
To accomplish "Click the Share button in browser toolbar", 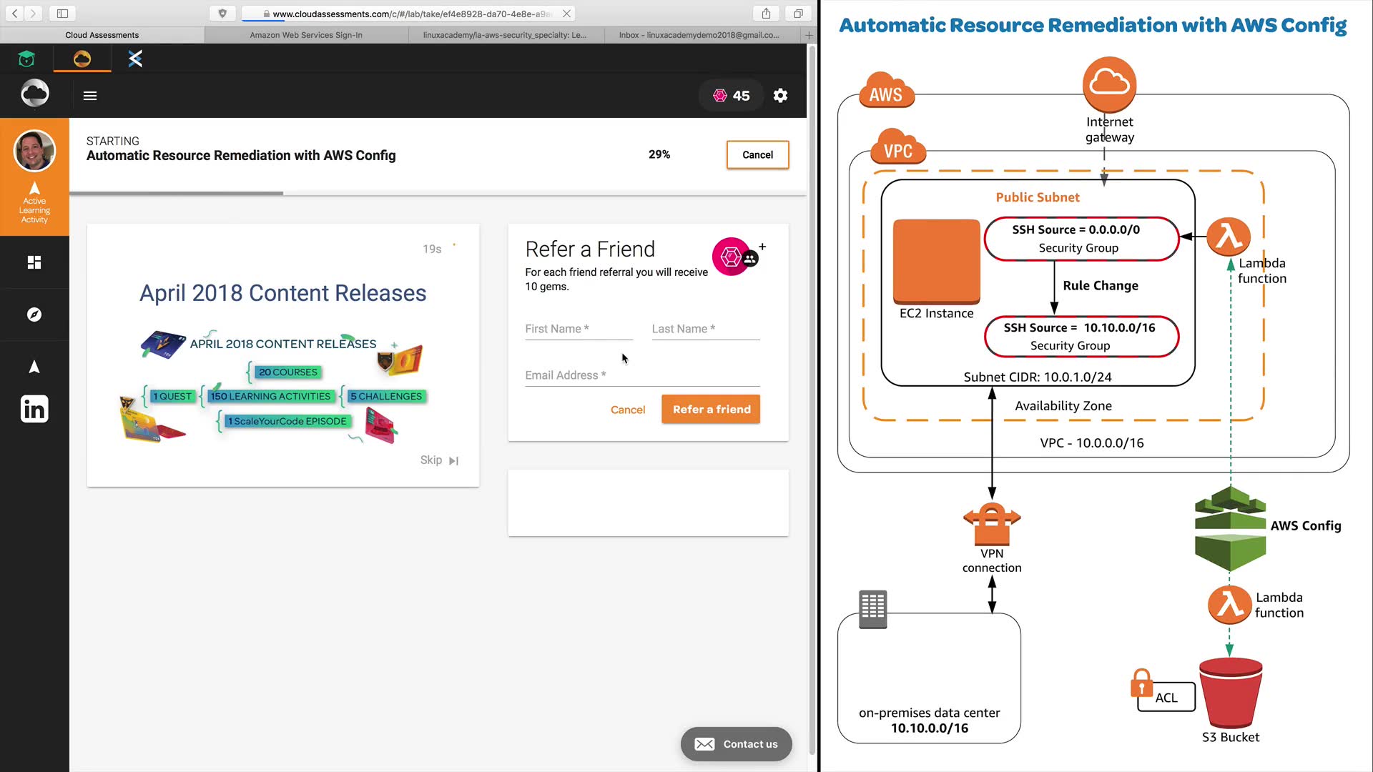I will click(766, 14).
